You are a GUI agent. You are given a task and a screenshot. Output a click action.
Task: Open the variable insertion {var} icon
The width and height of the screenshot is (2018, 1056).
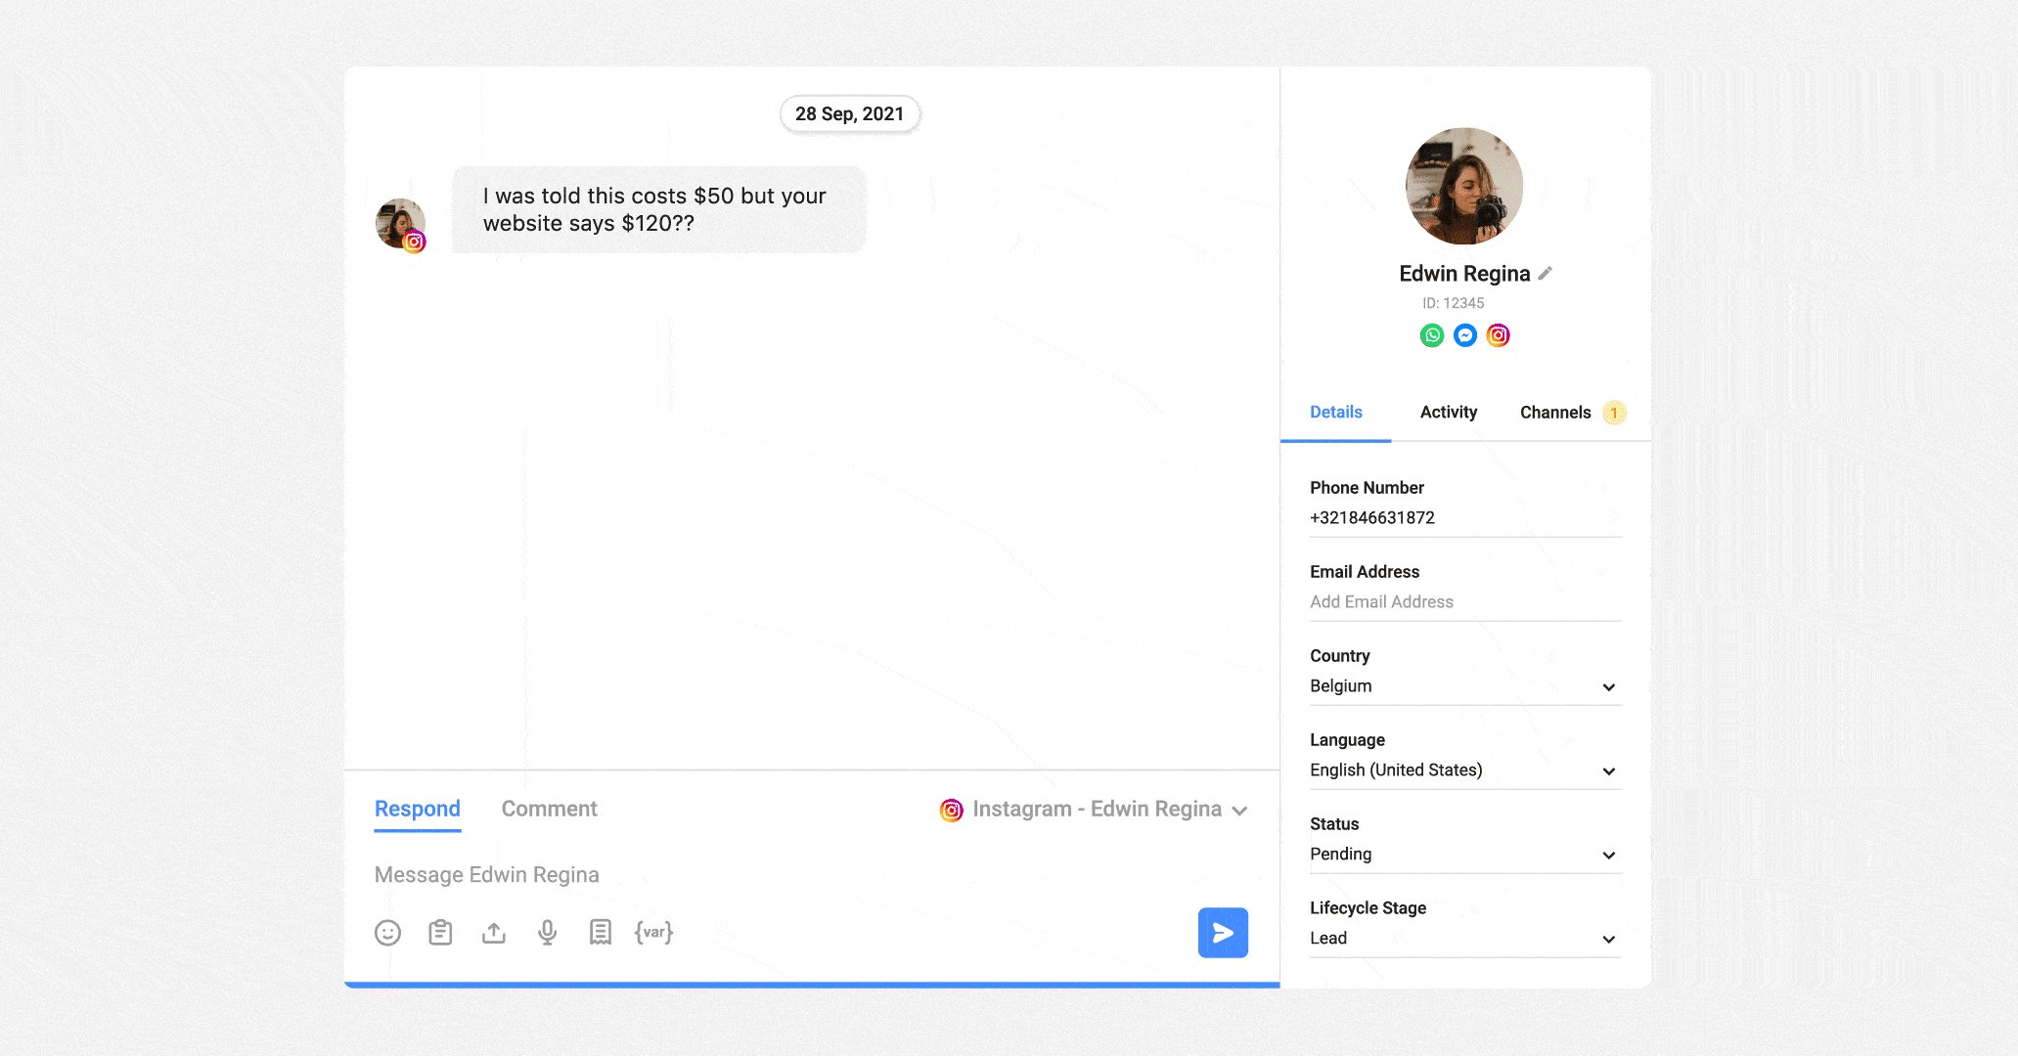[654, 932]
